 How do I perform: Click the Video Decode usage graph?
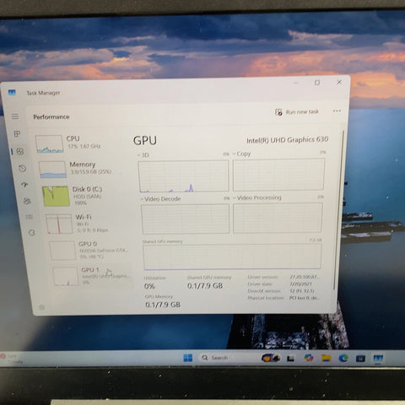tap(186, 219)
